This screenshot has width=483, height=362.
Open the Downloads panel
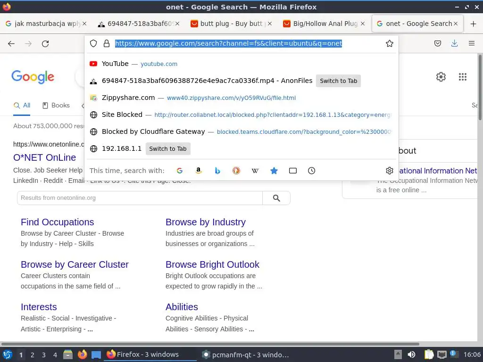point(454,43)
